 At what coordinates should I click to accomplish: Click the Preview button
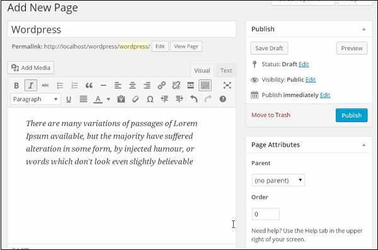(352, 48)
